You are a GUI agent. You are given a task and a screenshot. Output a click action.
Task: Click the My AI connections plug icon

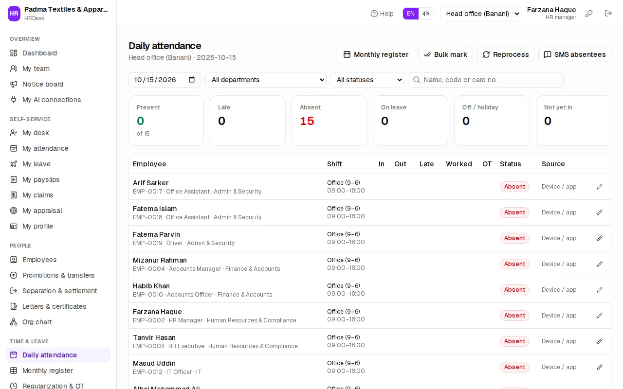[x=14, y=100]
